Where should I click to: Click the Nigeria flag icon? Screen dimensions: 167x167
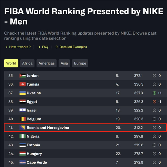pos(22,136)
